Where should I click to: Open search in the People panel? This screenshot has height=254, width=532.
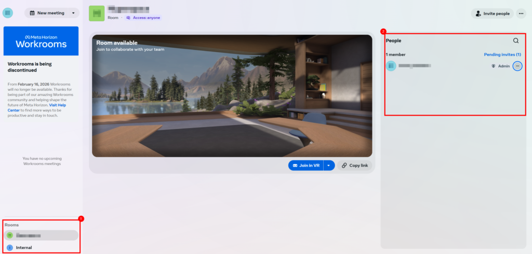tap(515, 40)
